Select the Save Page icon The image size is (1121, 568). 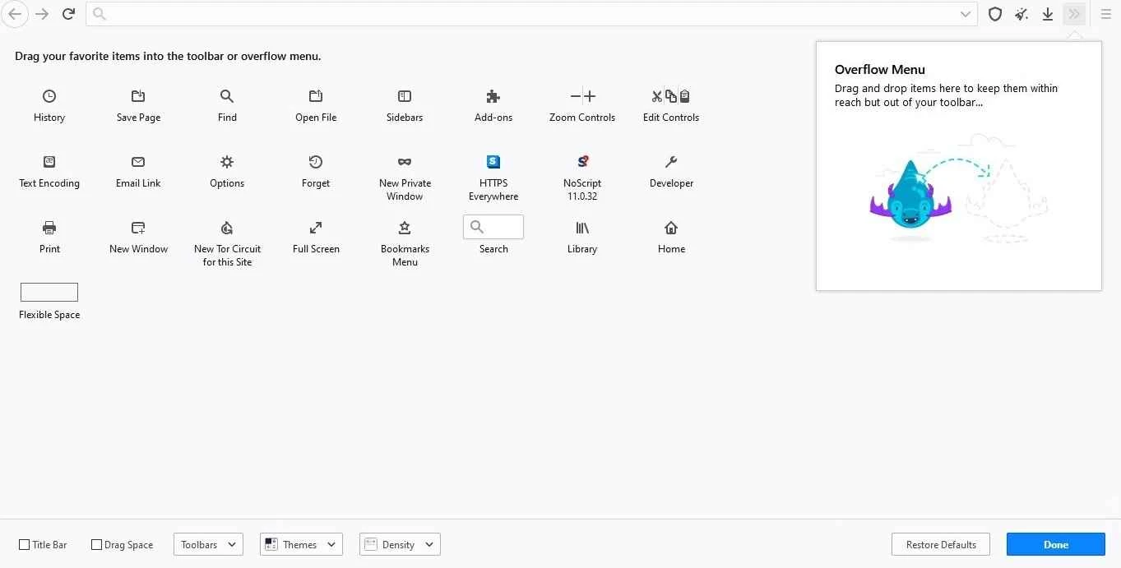(138, 96)
